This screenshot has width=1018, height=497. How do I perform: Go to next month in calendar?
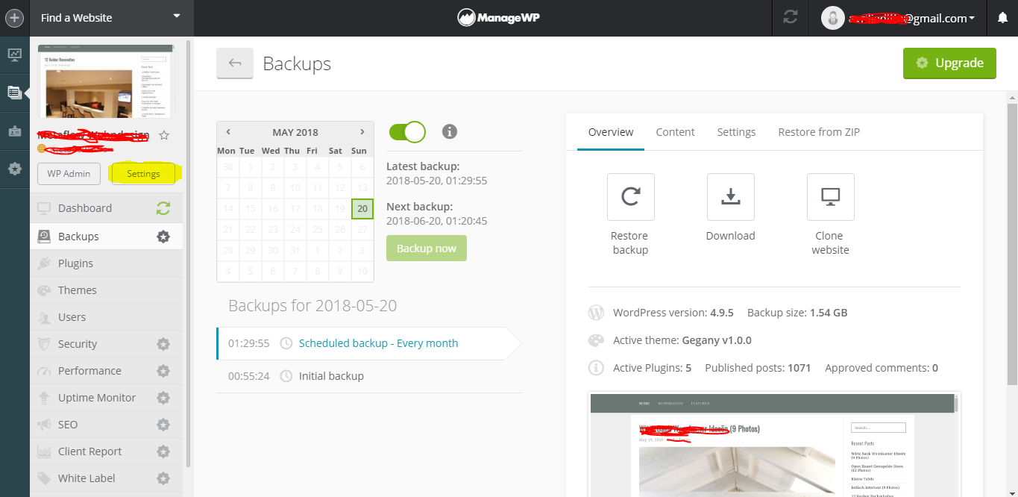click(x=362, y=132)
